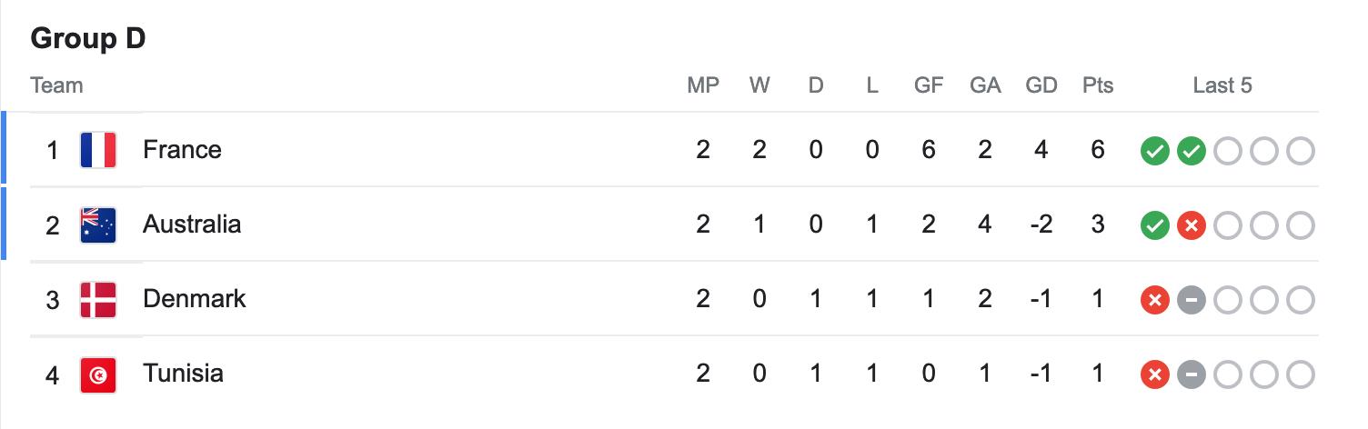Click Tunisia's red loss icon
1368x429 pixels.
[x=1154, y=374]
